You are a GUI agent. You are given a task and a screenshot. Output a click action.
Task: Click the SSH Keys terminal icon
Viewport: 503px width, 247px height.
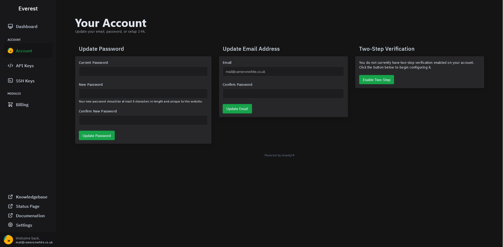(x=10, y=81)
